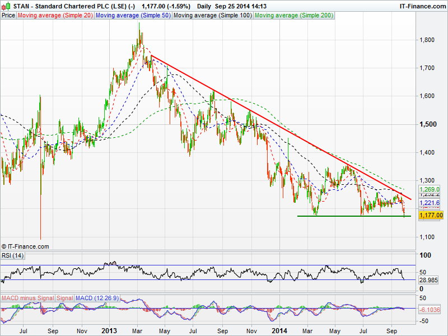This screenshot has width=448, height=336.
Task: Click the 2014 marker on time axis
Action: click(x=278, y=331)
